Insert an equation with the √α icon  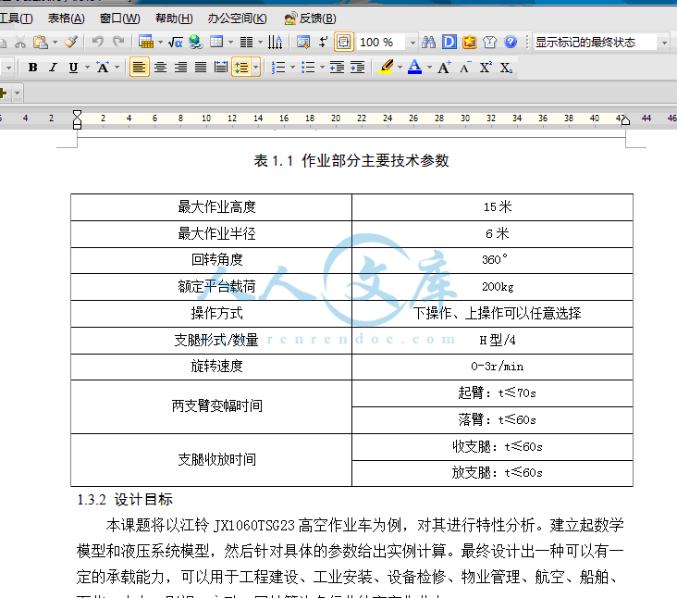[x=176, y=43]
